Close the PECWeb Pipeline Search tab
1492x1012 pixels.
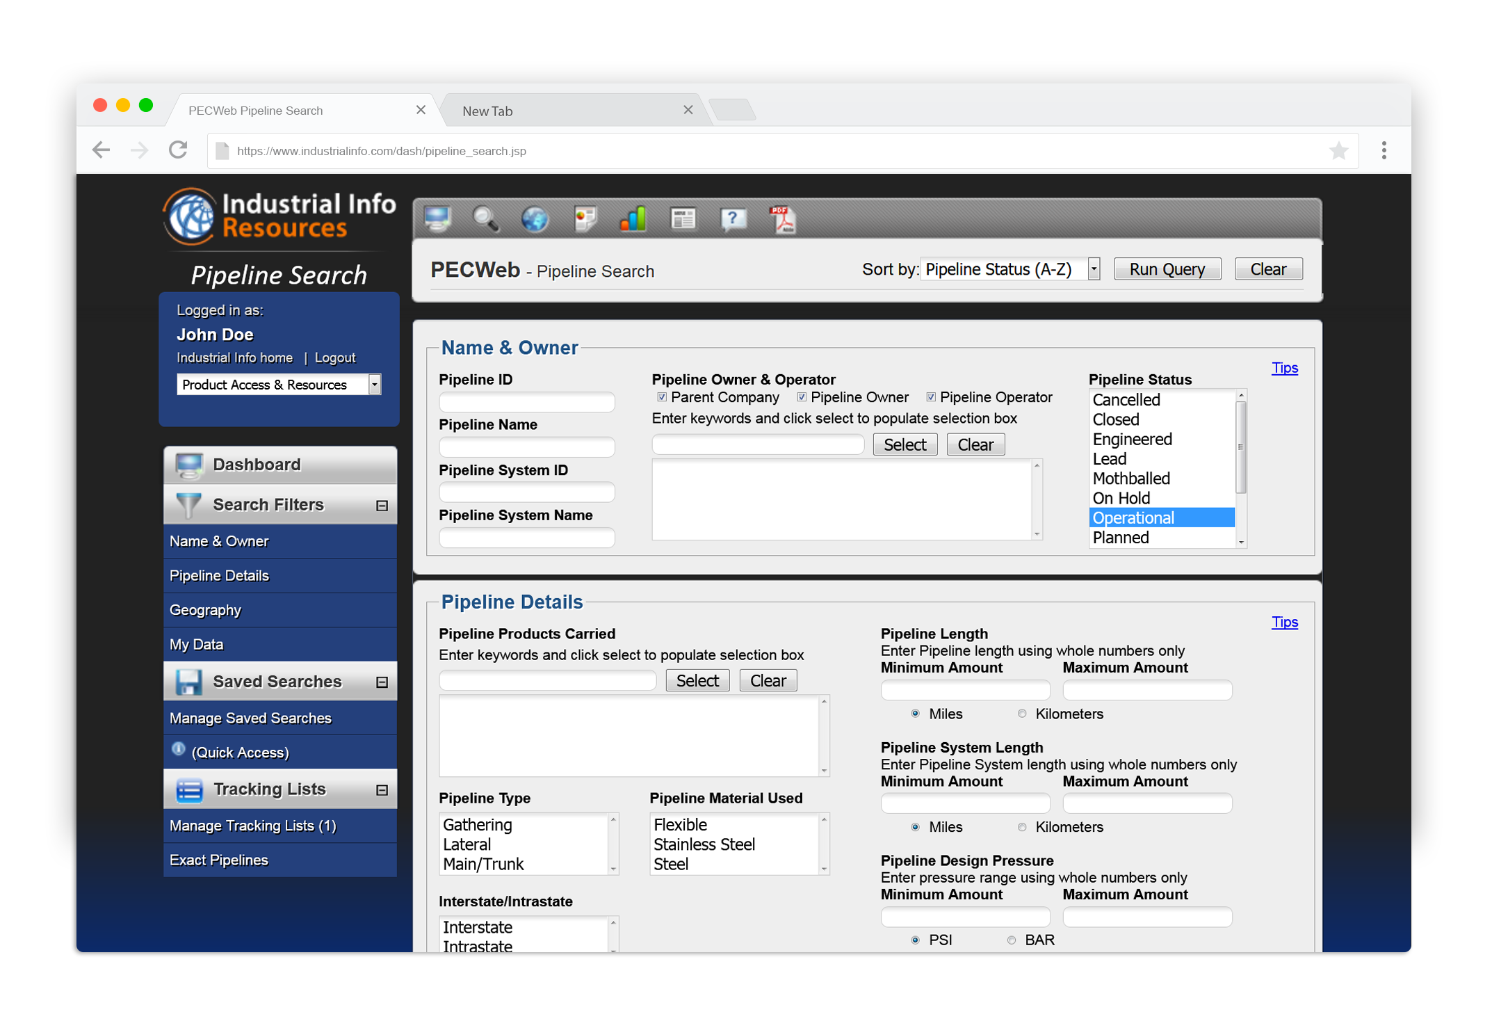(x=421, y=110)
